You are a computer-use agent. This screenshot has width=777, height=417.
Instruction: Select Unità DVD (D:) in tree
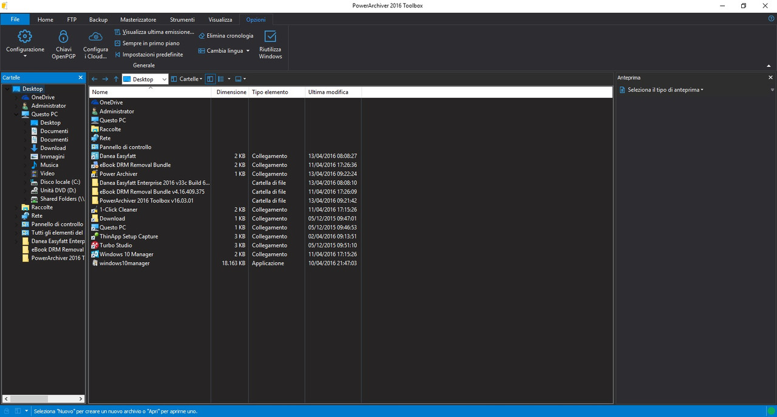(x=58, y=191)
